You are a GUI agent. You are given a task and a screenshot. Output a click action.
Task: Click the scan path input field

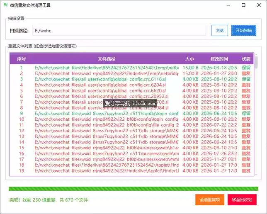click(x=119, y=31)
